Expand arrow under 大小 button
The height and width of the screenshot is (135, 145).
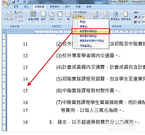[x=60, y=22]
